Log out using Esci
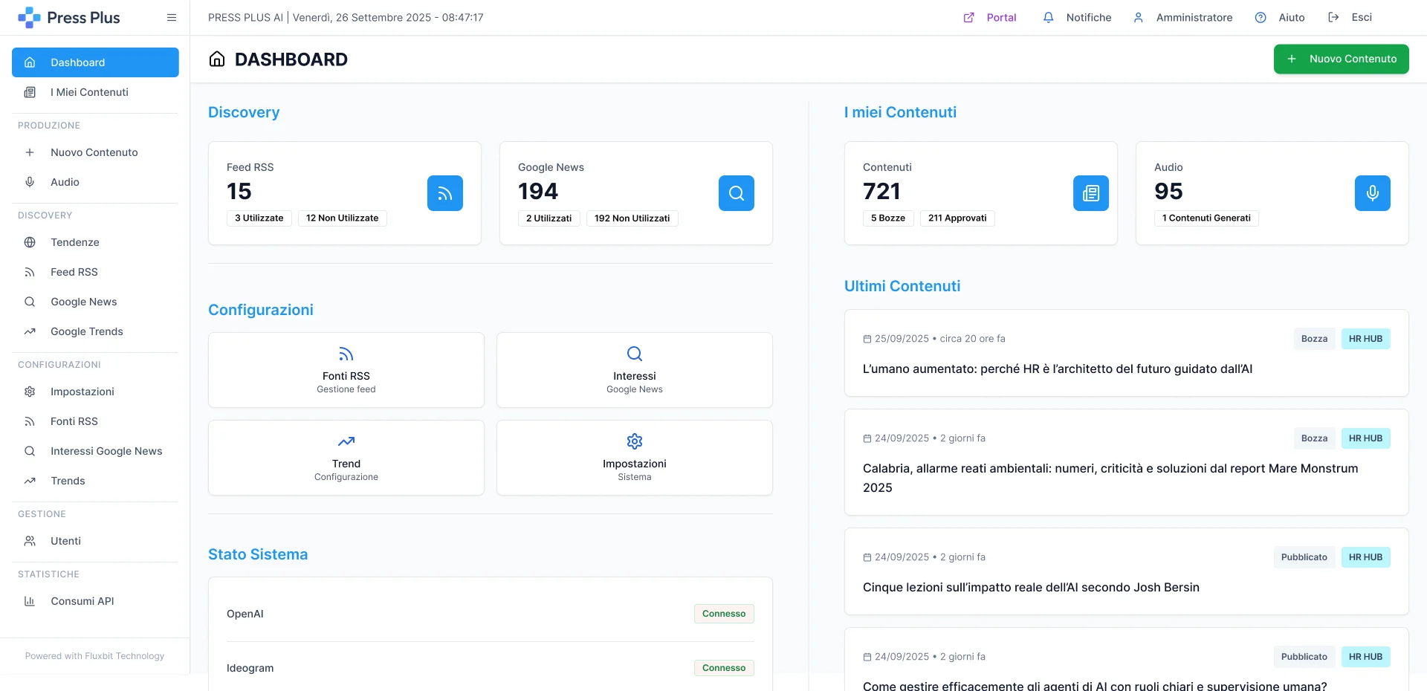 click(x=1350, y=18)
